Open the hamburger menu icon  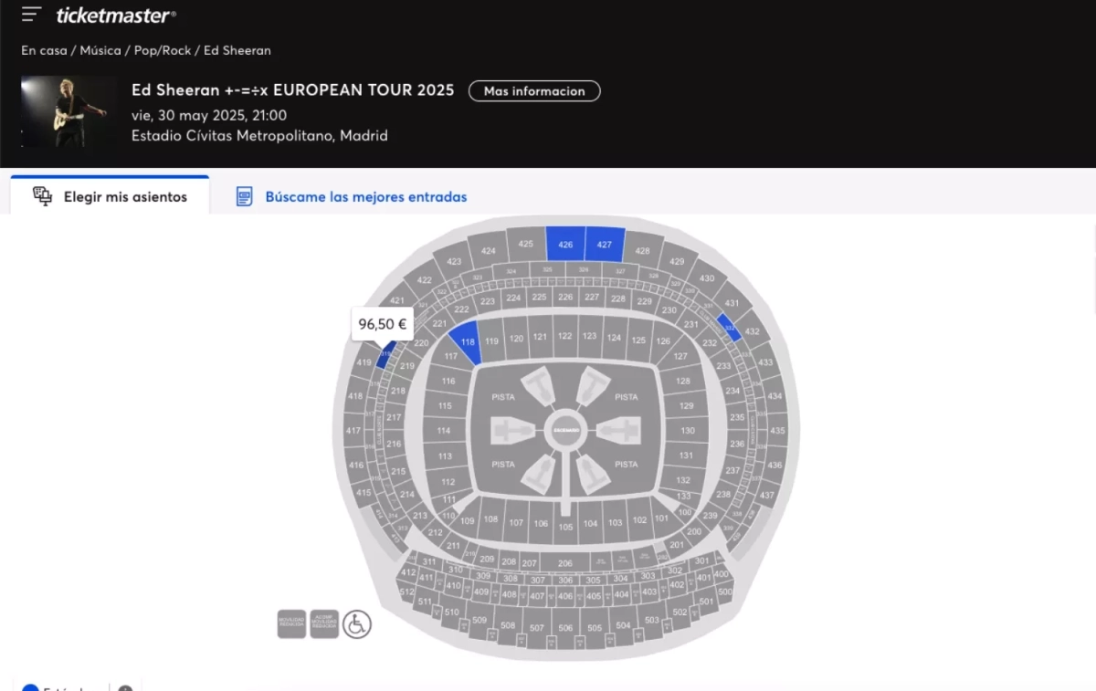tap(31, 15)
